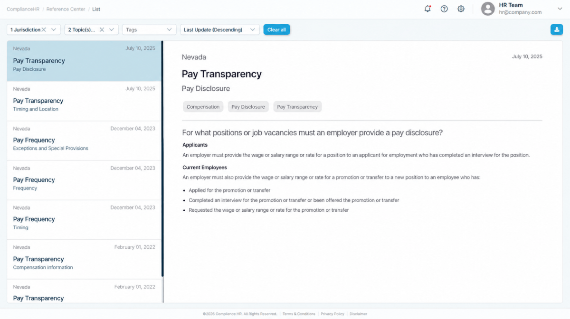Click the Pay Disclosure tag chip
The image size is (570, 319).
[x=248, y=107]
